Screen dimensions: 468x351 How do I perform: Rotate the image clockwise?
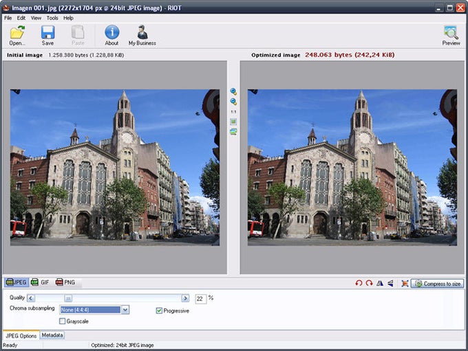click(369, 283)
